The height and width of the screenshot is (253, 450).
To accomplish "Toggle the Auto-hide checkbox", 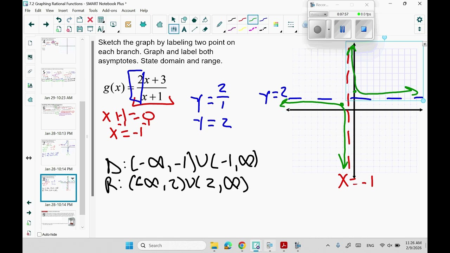I will click(x=39, y=234).
